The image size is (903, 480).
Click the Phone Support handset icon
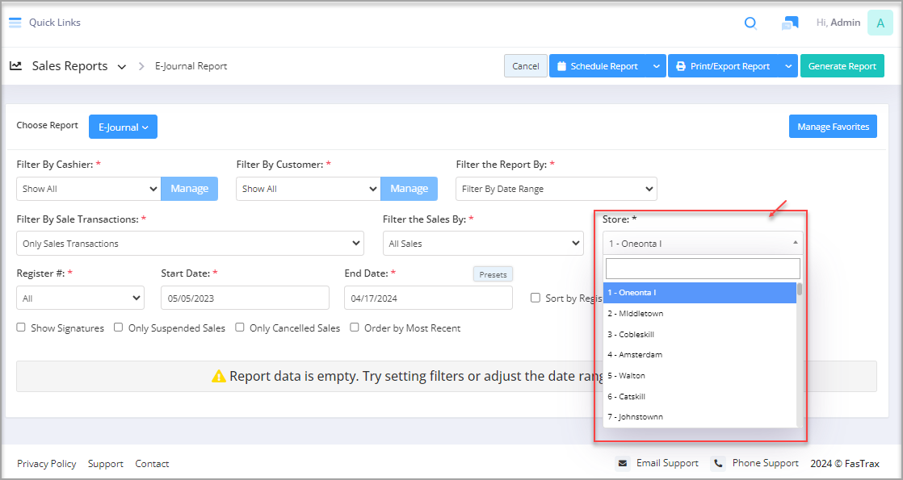coord(717,463)
